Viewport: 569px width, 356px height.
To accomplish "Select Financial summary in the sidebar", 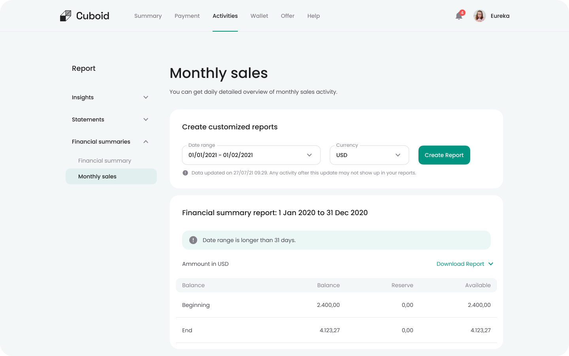I will pos(104,161).
